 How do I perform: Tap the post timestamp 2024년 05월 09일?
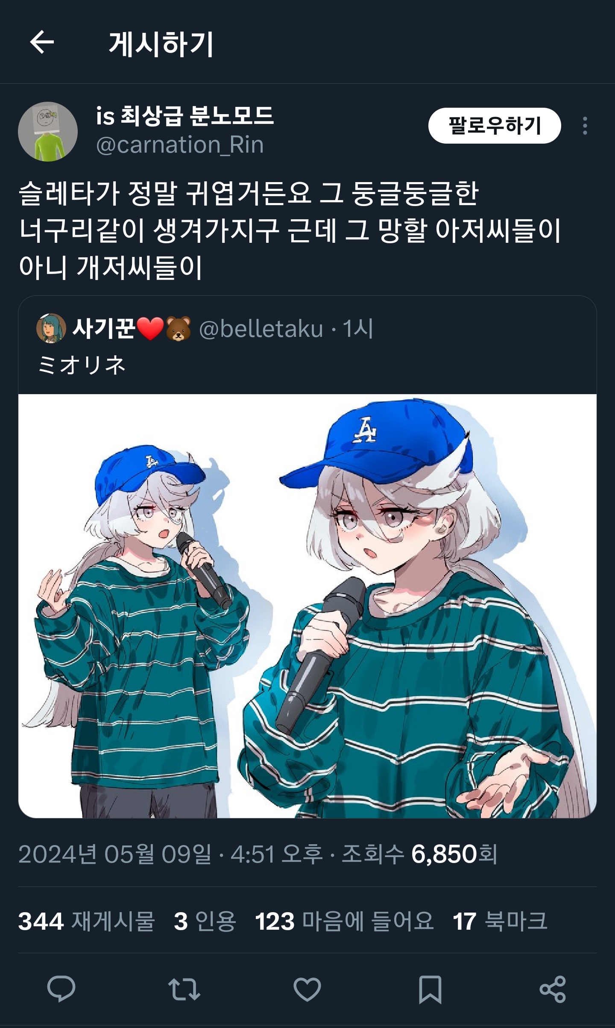[x=114, y=854]
